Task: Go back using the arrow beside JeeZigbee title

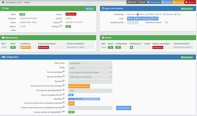Action: [x=3, y=2]
